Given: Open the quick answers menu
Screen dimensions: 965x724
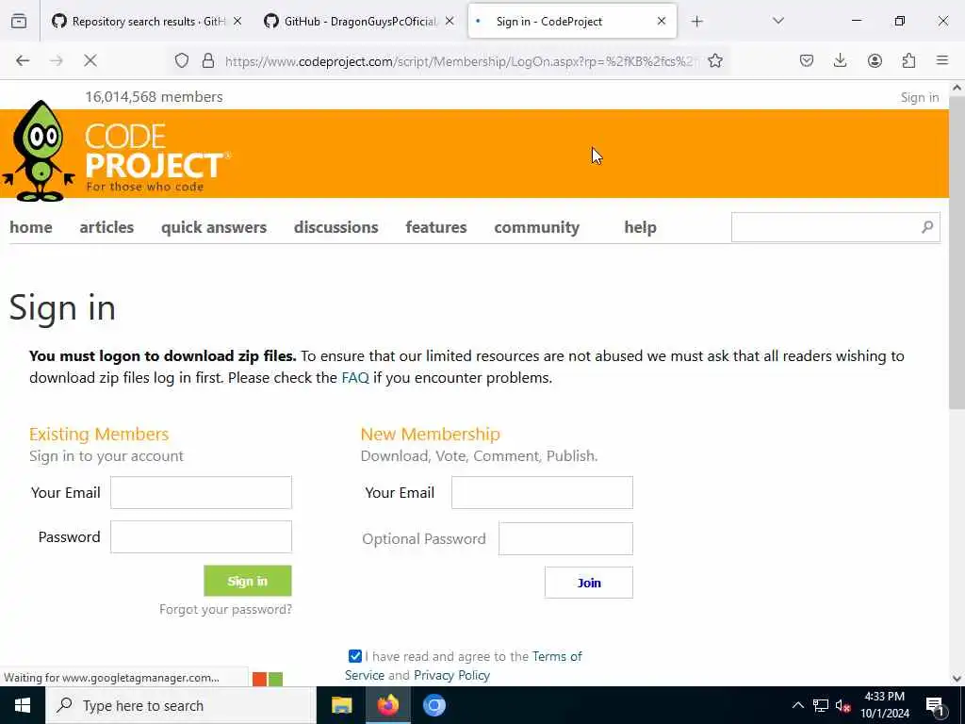Looking at the screenshot, I should coord(214,227).
